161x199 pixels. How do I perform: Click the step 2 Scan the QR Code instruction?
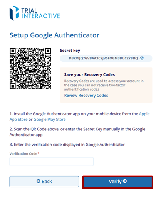tap(77, 132)
